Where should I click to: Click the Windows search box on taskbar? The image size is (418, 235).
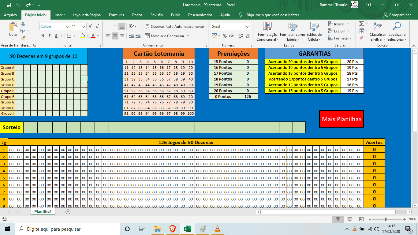(x=67, y=229)
